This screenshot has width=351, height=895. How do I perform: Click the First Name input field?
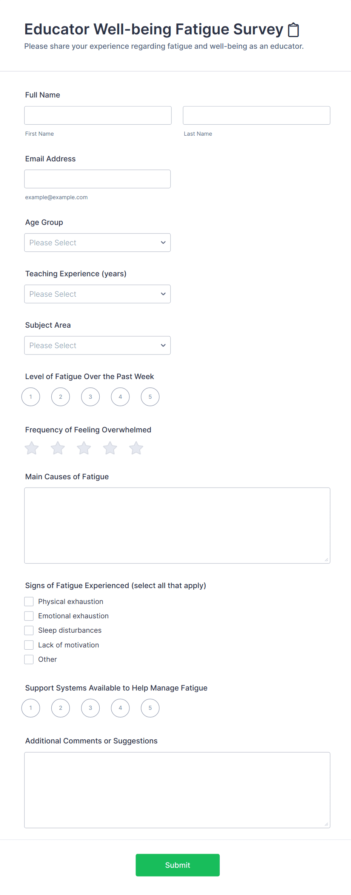pos(98,115)
